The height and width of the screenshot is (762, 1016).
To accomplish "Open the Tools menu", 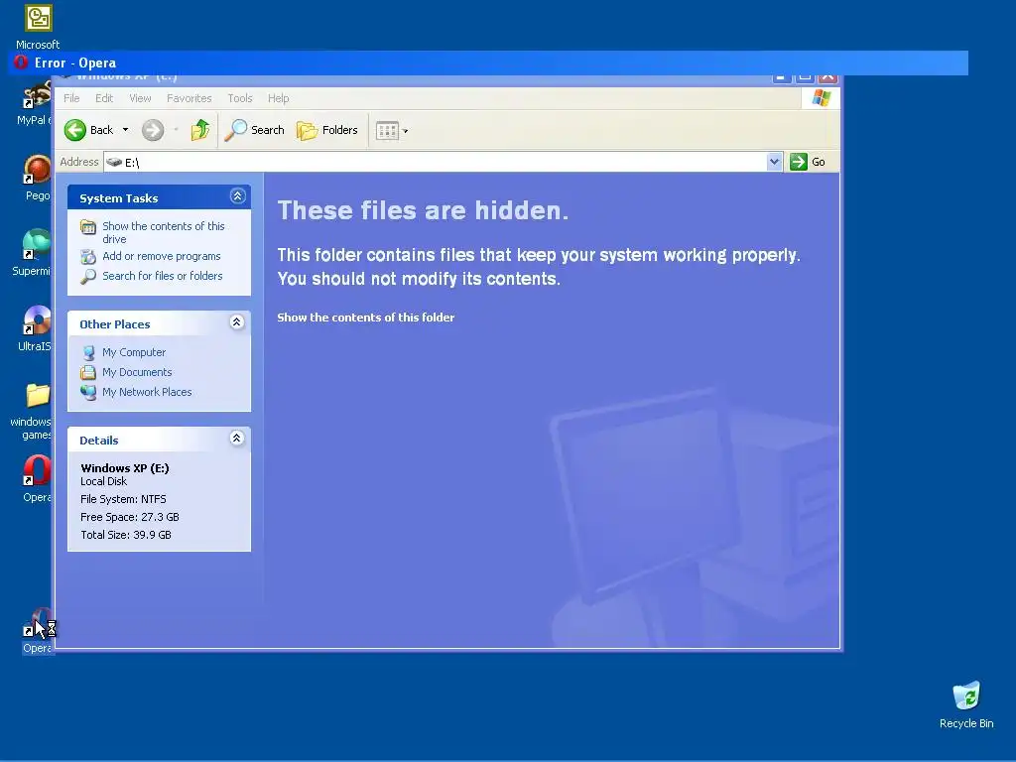I will point(240,98).
